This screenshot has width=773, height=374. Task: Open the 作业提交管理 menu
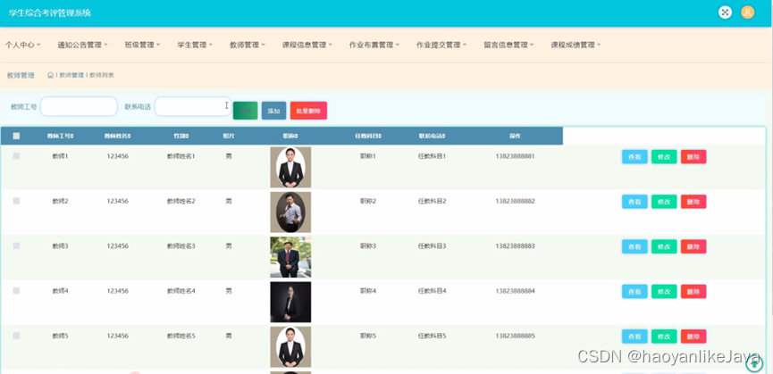point(441,45)
